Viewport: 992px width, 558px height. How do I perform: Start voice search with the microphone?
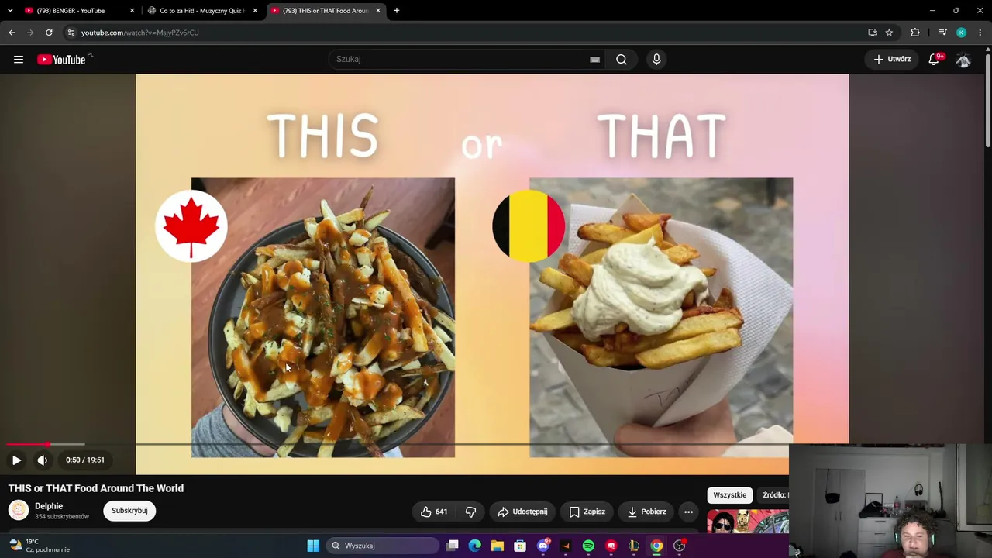[656, 60]
